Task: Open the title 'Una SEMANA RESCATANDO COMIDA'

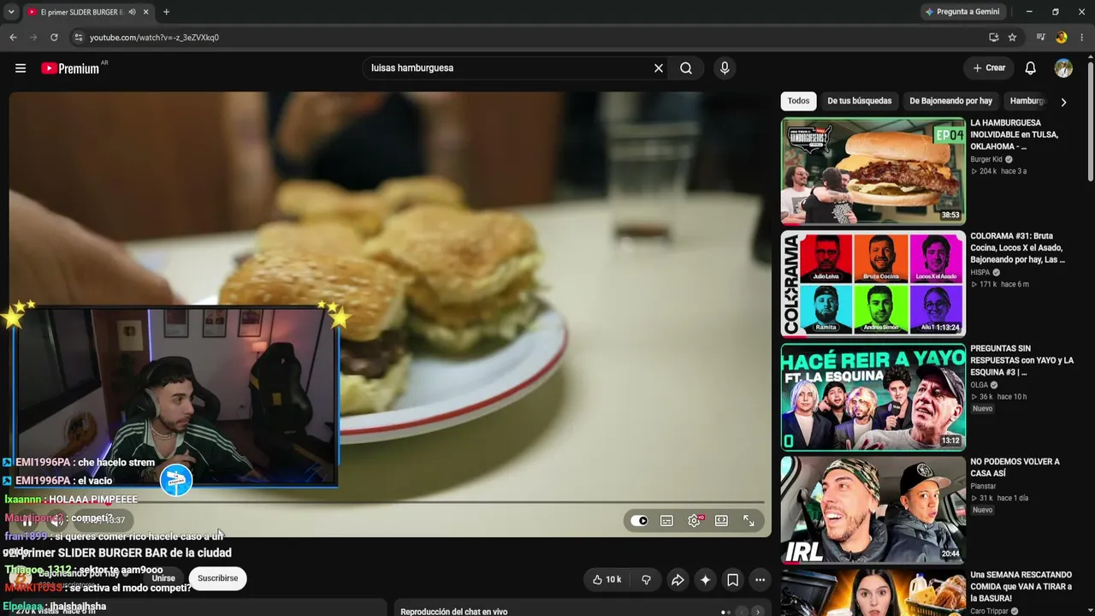Action: click(x=1021, y=585)
